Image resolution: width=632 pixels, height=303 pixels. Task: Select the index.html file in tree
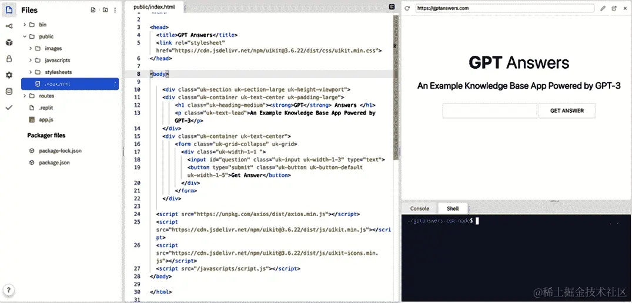pyautogui.click(x=70, y=84)
